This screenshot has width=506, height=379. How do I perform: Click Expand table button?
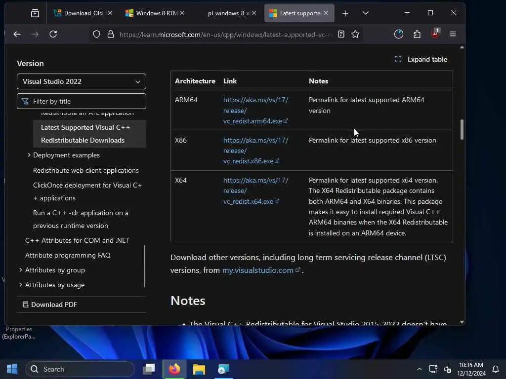[x=421, y=59]
